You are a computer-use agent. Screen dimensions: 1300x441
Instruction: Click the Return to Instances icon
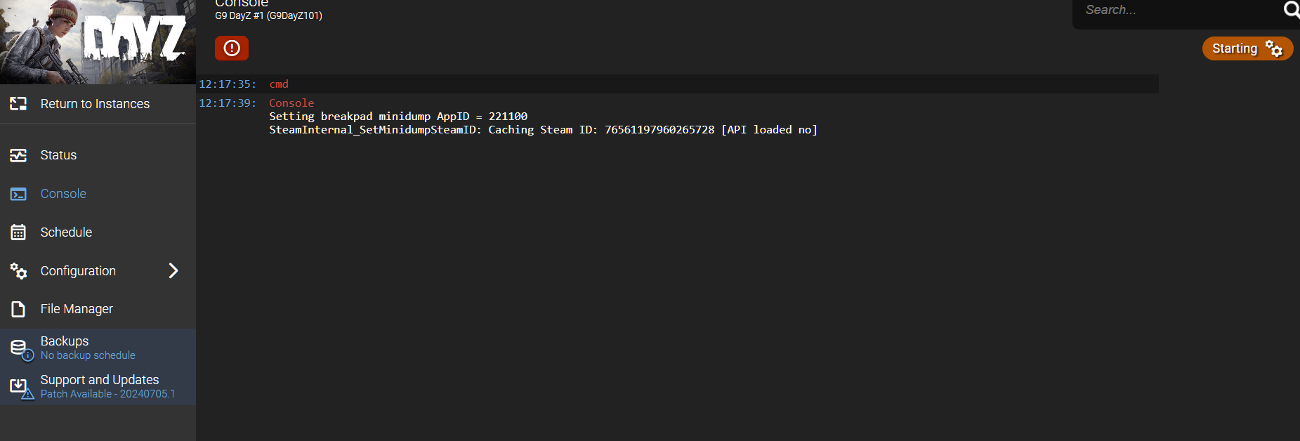point(18,104)
